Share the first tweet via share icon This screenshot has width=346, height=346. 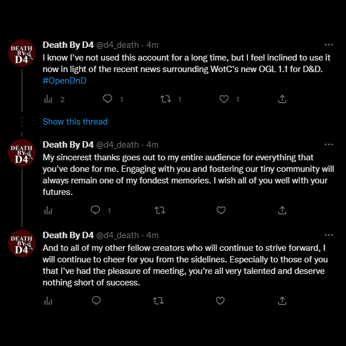282,99
